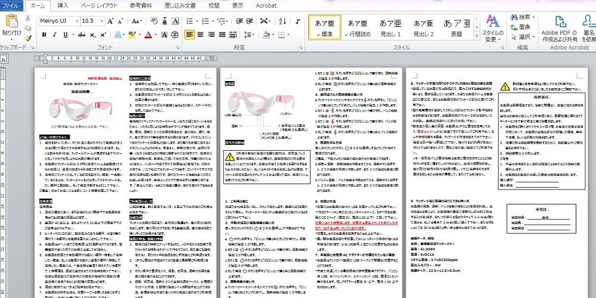The width and height of the screenshot is (596, 298).
Task: Apply the 見出し 1 (Heading 1) style
Action: 390,28
